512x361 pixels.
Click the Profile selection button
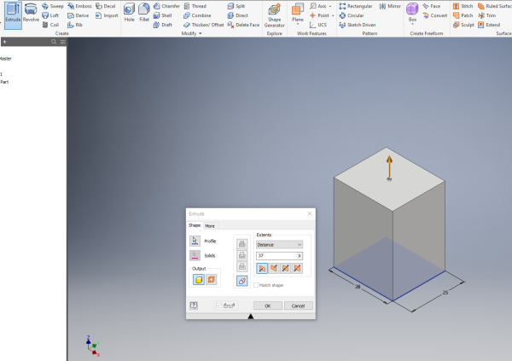(x=195, y=242)
